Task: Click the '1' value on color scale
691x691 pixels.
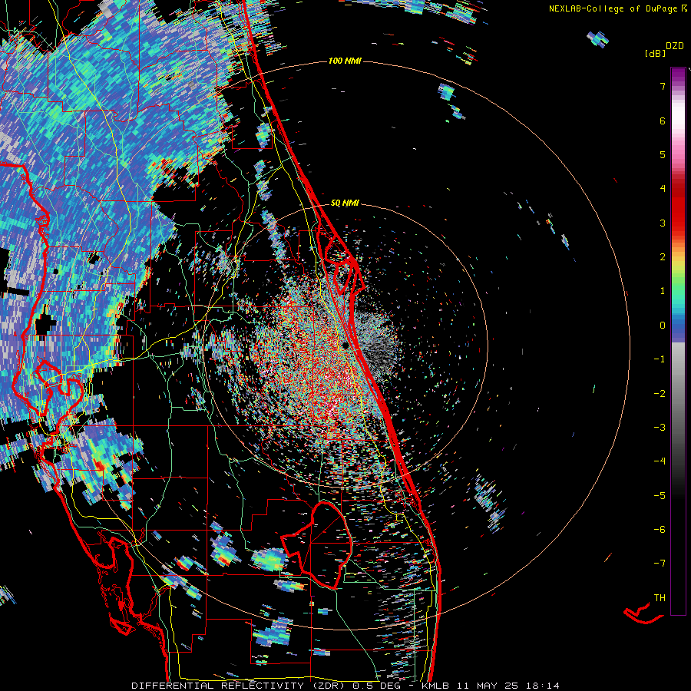Action: click(663, 291)
